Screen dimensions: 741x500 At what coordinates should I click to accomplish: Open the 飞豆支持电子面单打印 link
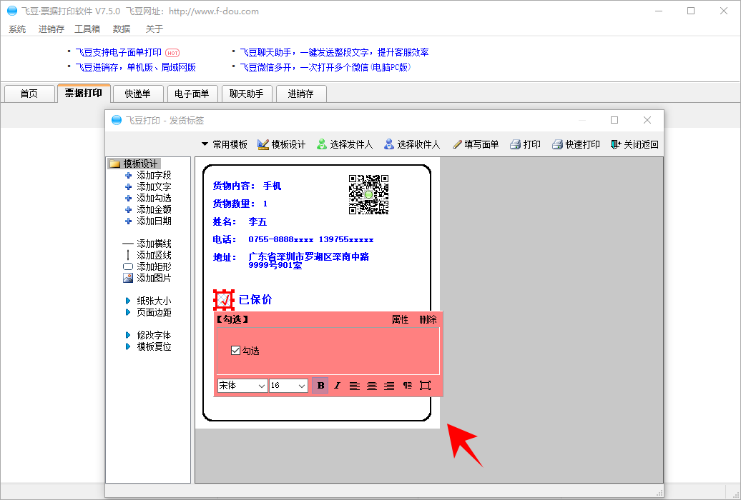pyautogui.click(x=119, y=52)
